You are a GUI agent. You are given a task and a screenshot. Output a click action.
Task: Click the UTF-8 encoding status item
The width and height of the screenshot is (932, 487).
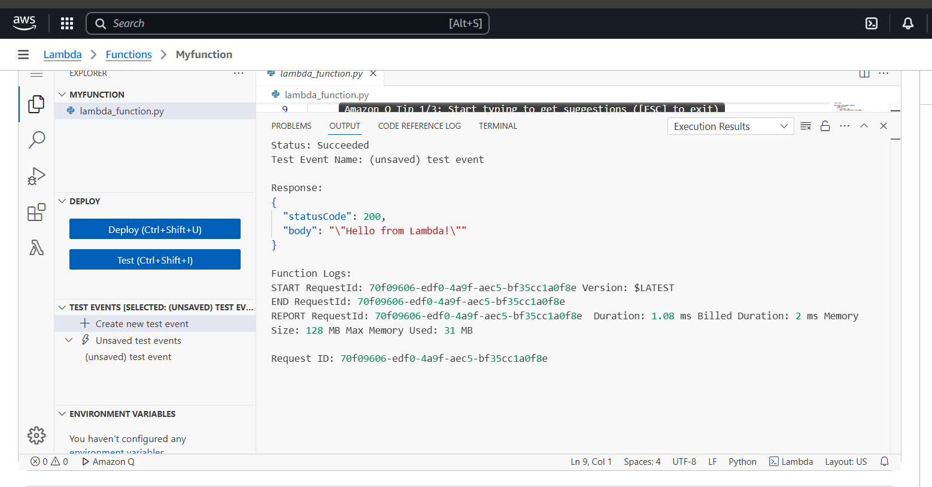pos(684,461)
